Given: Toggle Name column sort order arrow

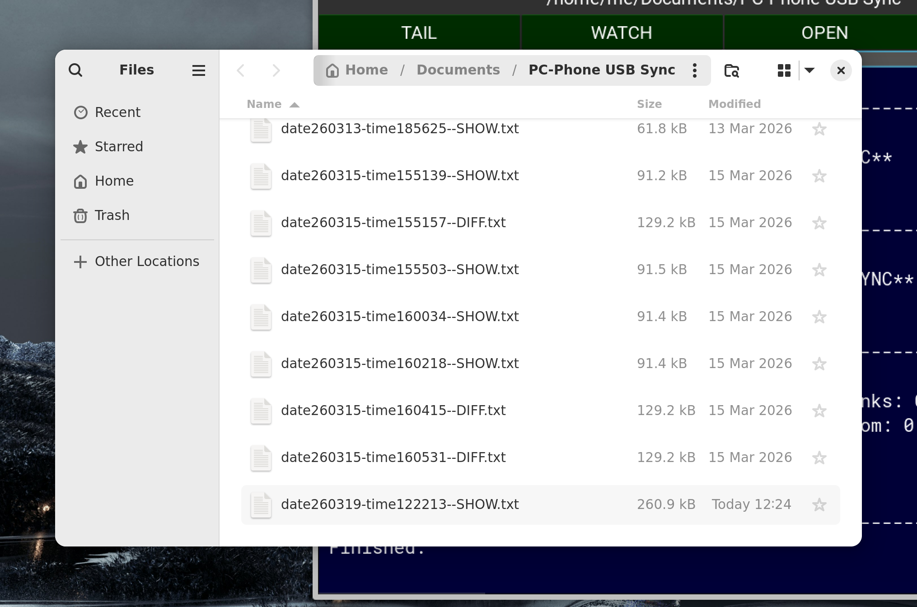Looking at the screenshot, I should (295, 105).
